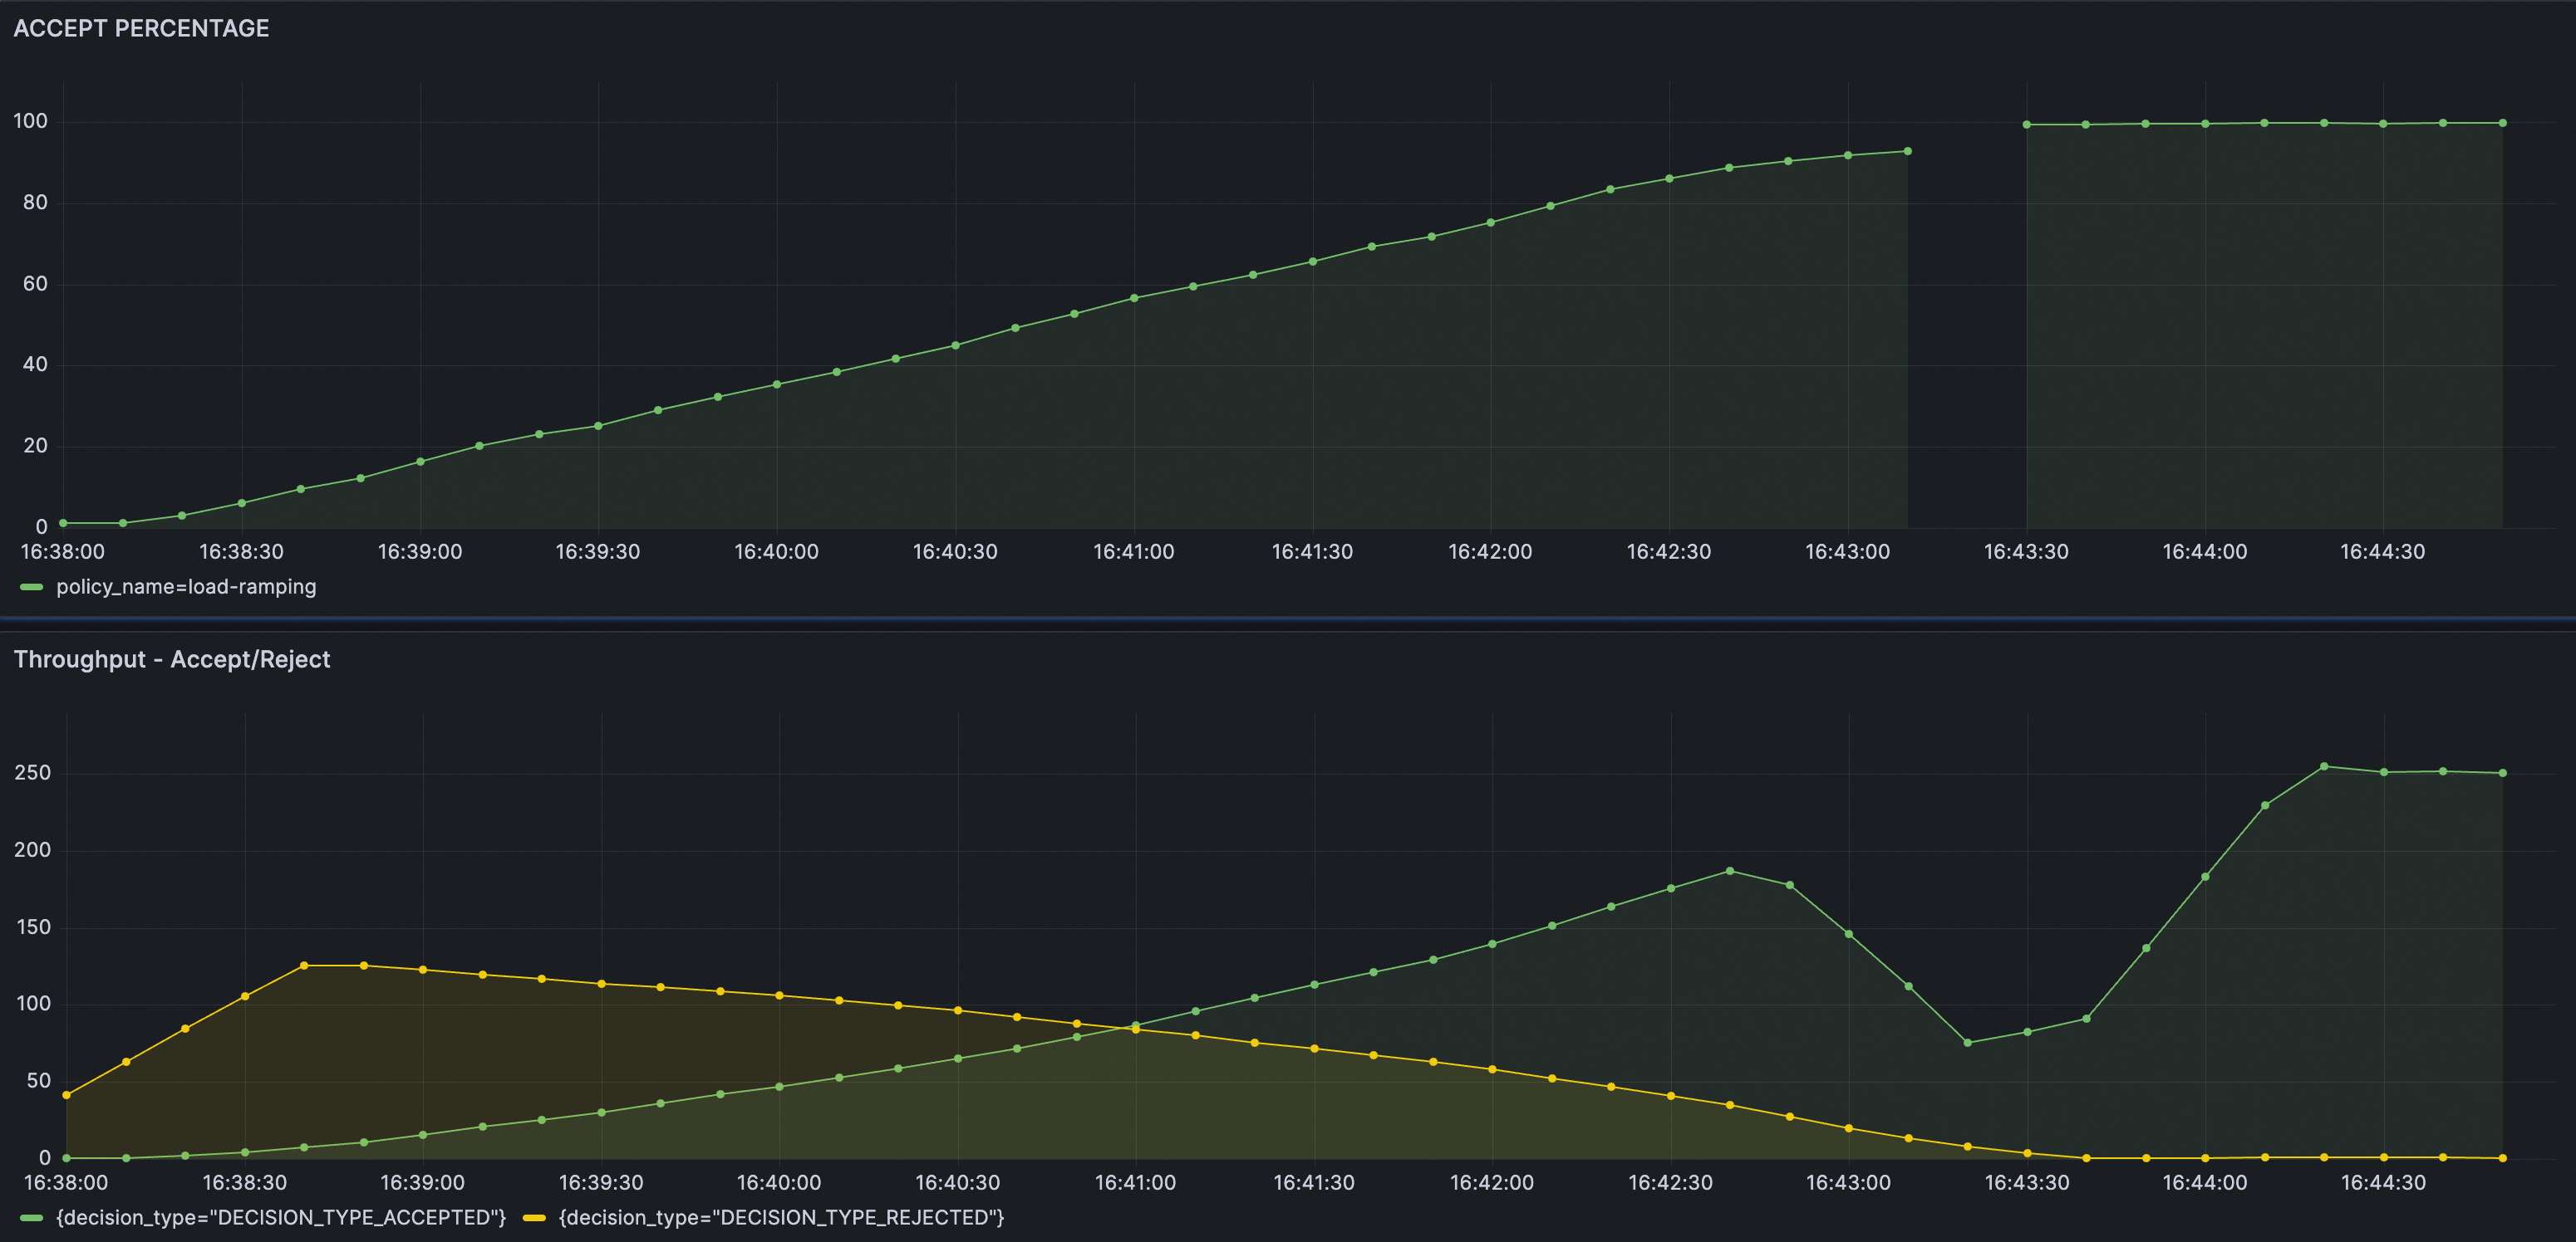Open the ACCEPT PERCENTAGE panel title menu

pyautogui.click(x=141, y=28)
